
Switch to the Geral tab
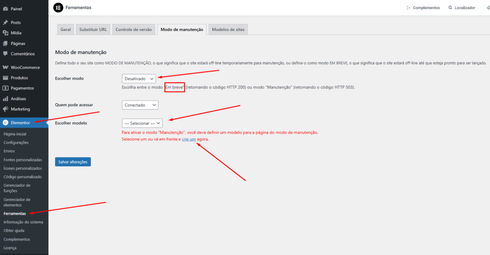pyautogui.click(x=65, y=29)
